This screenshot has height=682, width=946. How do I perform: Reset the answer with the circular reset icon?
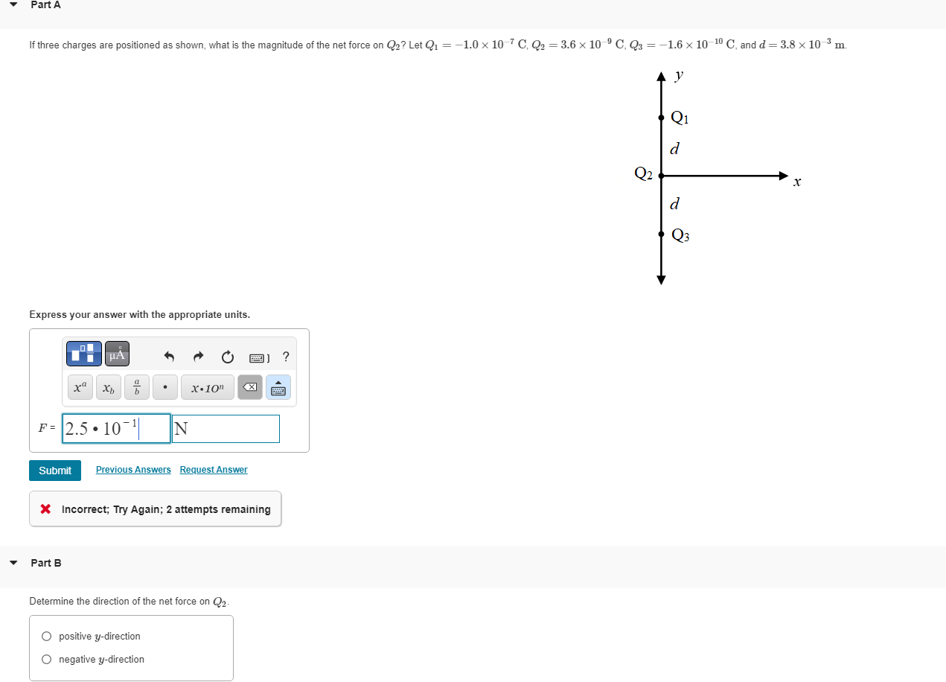(x=227, y=357)
